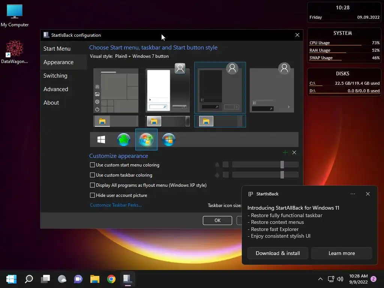Click Learn more in notification

(x=342, y=253)
